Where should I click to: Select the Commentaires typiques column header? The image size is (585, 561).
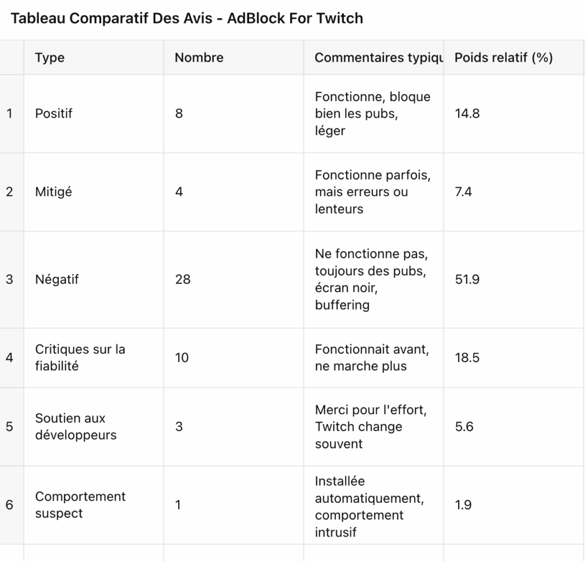click(374, 58)
